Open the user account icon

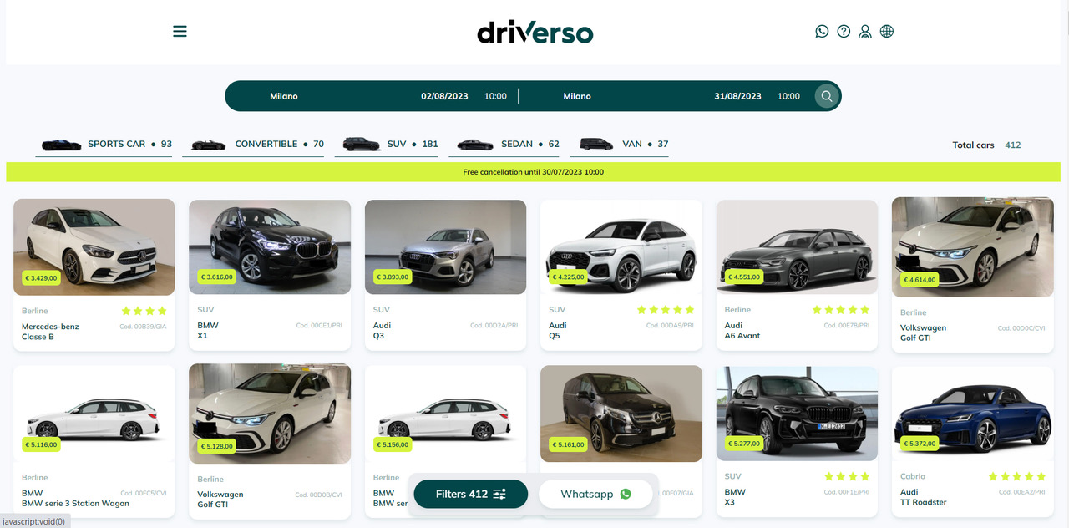865,32
